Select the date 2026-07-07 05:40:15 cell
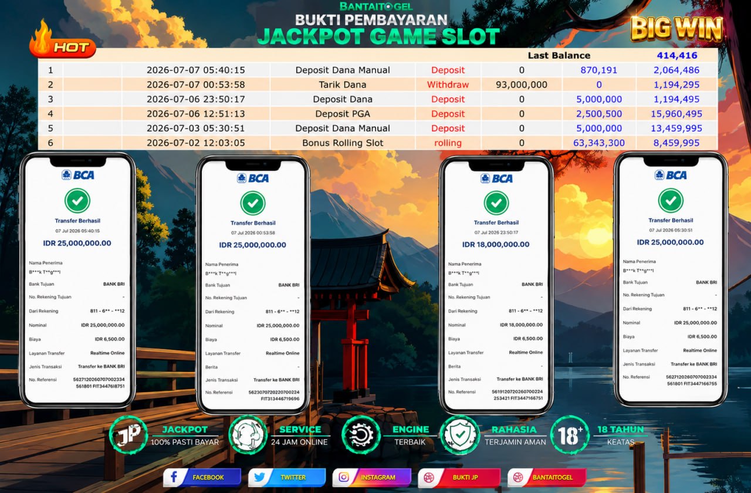751x493 pixels. 196,70
